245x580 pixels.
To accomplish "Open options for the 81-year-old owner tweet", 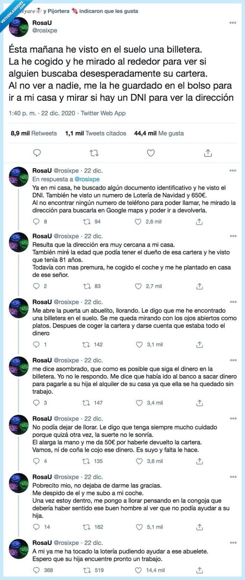I will (x=232, y=236).
